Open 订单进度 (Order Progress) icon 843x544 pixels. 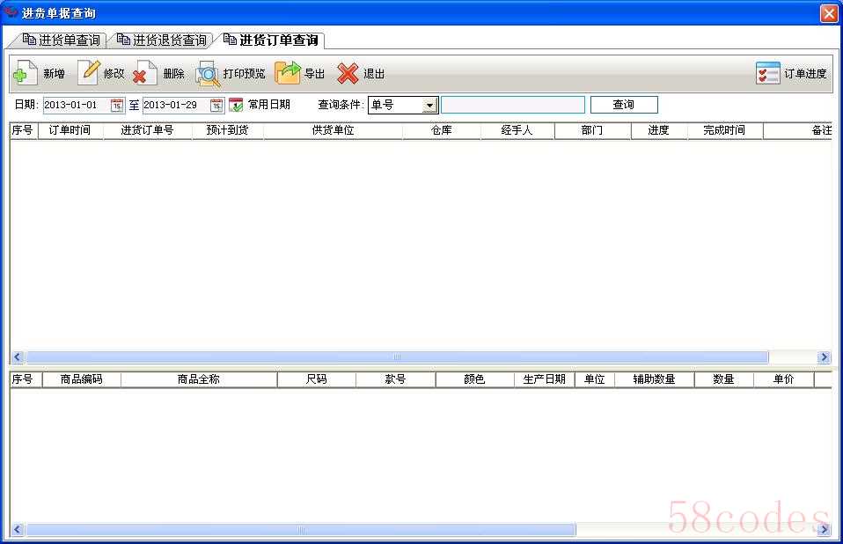(x=767, y=73)
